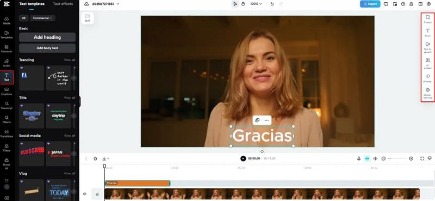Open the help question mark icon
Image resolution: width=435 pixels, height=201 pixels.
tap(403, 4)
